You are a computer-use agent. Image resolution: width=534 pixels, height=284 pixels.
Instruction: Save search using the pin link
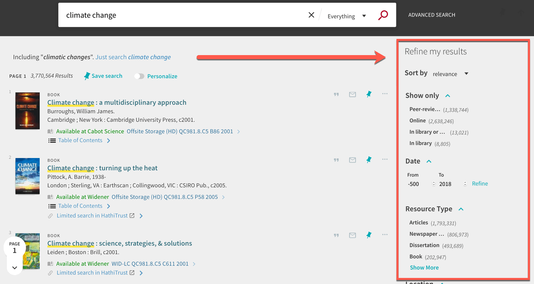click(103, 76)
